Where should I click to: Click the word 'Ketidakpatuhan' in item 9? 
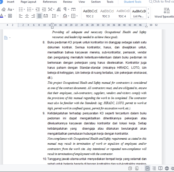pyautogui.click(x=57, y=113)
